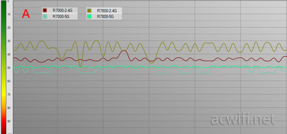Click the R7800-2.4G legend label
The image size is (287, 134).
coord(107,11)
